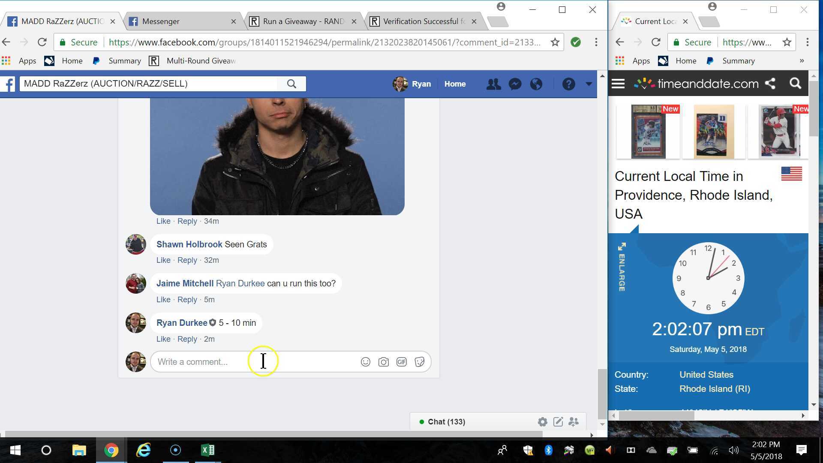Open the sticker picker in comment box
823x463 pixels.
coord(420,362)
